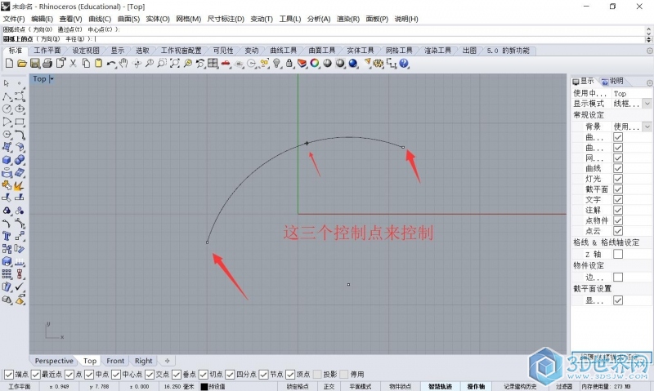Open the 尺寸标注(D) menu
Screen dimensions: 654x391
226,19
